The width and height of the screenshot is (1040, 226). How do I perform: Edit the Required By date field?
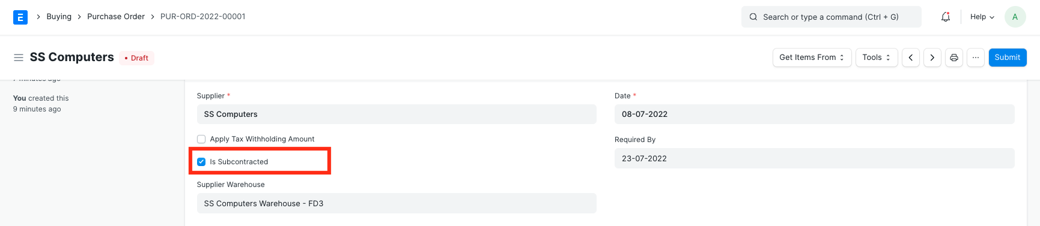pyautogui.click(x=815, y=159)
